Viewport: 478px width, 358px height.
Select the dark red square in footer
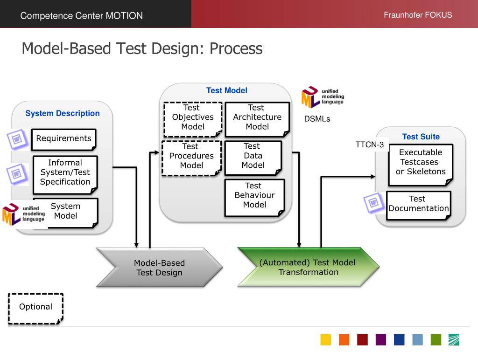[x=362, y=340]
